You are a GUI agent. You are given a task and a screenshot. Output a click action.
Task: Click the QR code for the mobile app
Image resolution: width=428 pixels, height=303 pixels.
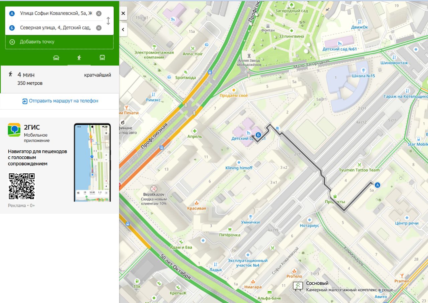pyautogui.click(x=21, y=186)
